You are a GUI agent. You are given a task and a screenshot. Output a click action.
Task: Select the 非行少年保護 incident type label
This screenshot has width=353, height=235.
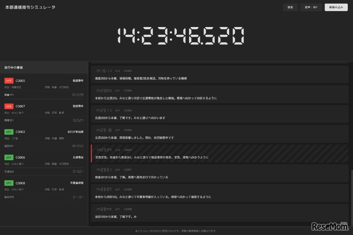click(75, 132)
